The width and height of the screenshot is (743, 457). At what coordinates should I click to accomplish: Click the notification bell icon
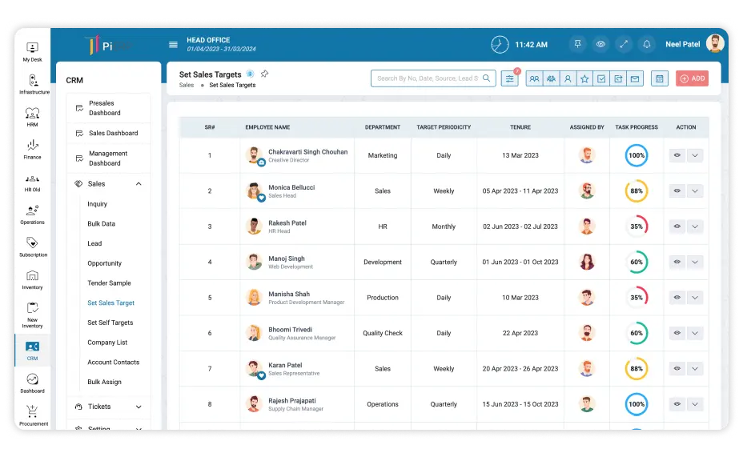pyautogui.click(x=647, y=45)
